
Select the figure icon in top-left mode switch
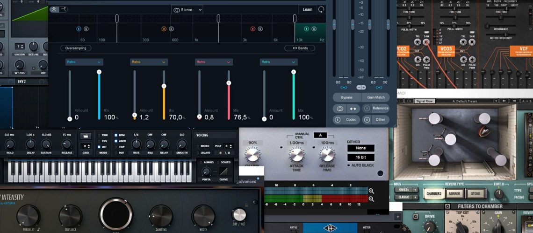click(54, 9)
